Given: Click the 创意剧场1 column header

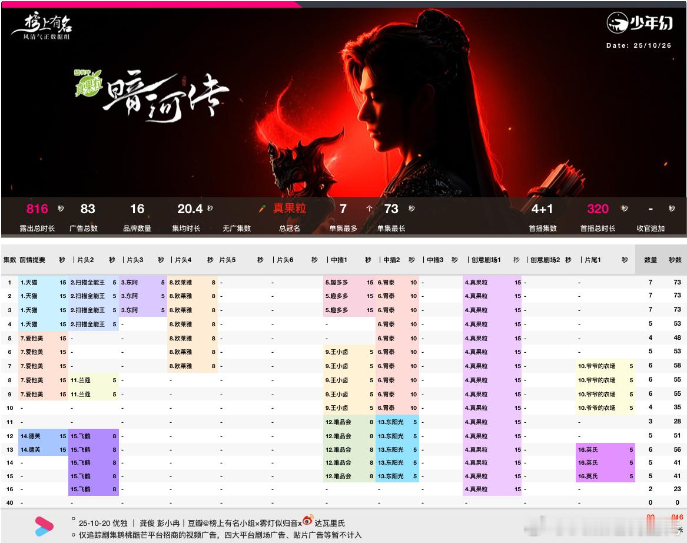Looking at the screenshot, I should (486, 260).
